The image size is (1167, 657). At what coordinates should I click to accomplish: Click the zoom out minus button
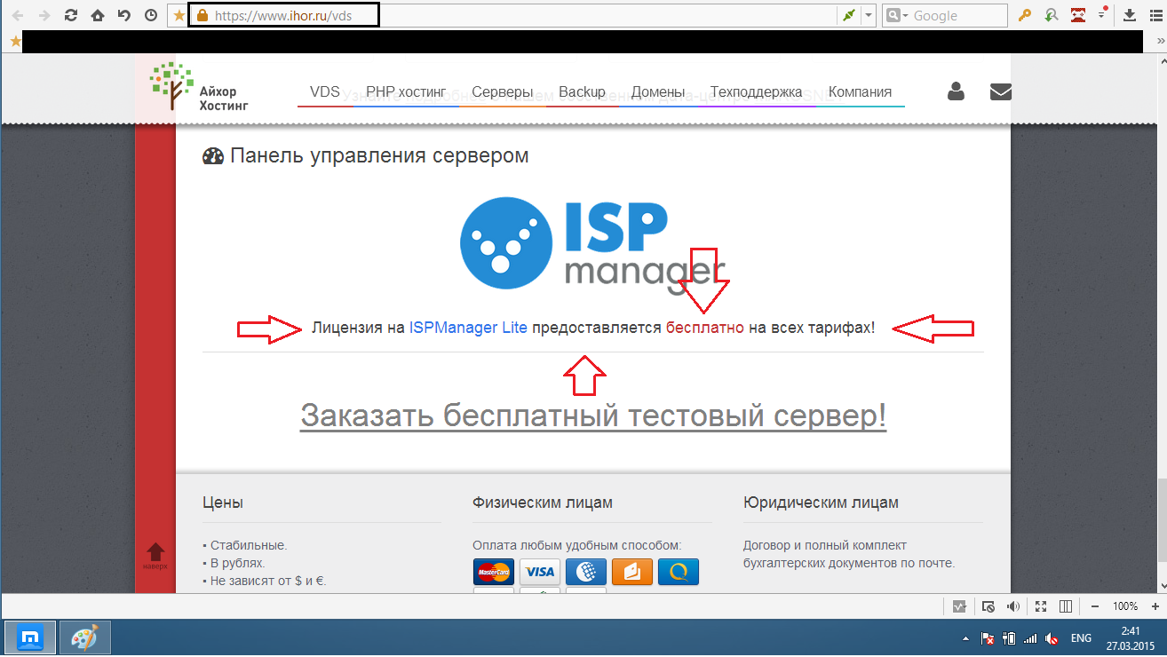(1094, 606)
